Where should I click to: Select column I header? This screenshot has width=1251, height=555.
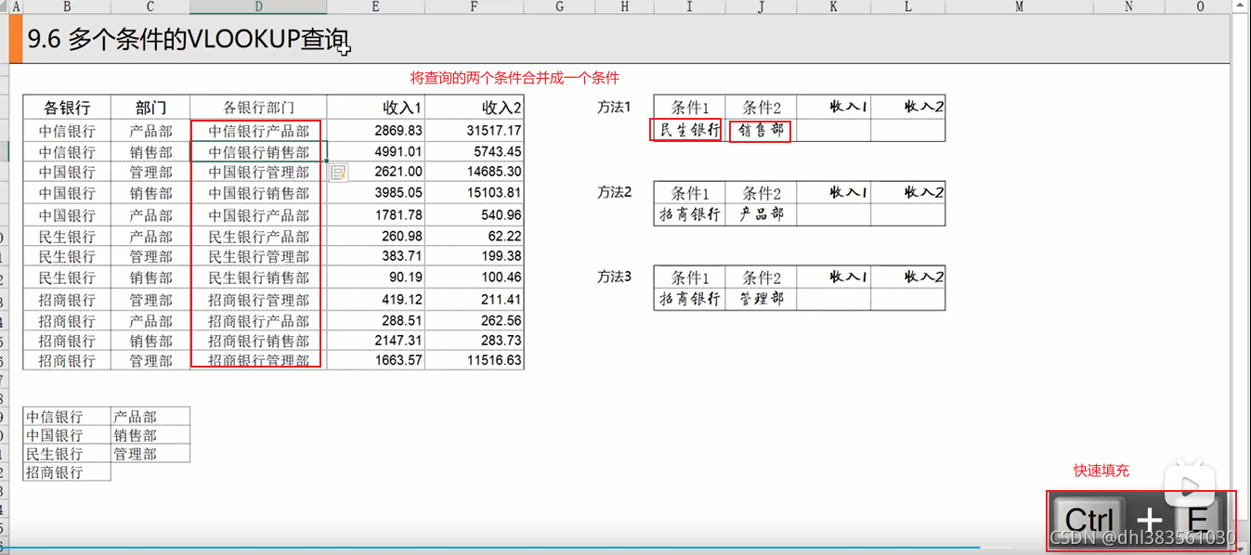coord(689,6)
